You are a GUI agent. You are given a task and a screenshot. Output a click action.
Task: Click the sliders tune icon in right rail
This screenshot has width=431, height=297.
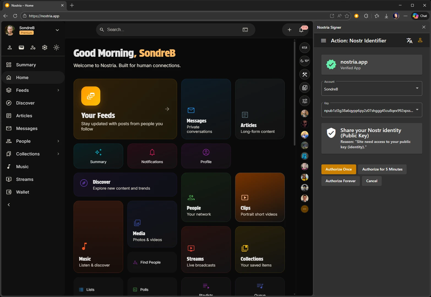point(304,101)
